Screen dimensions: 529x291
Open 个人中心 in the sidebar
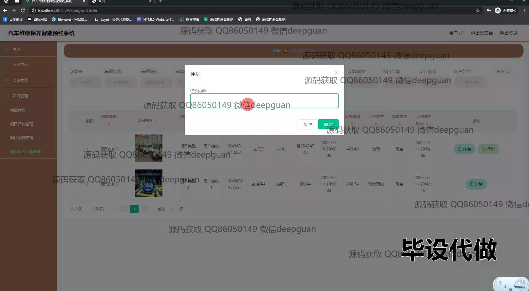[20, 64]
